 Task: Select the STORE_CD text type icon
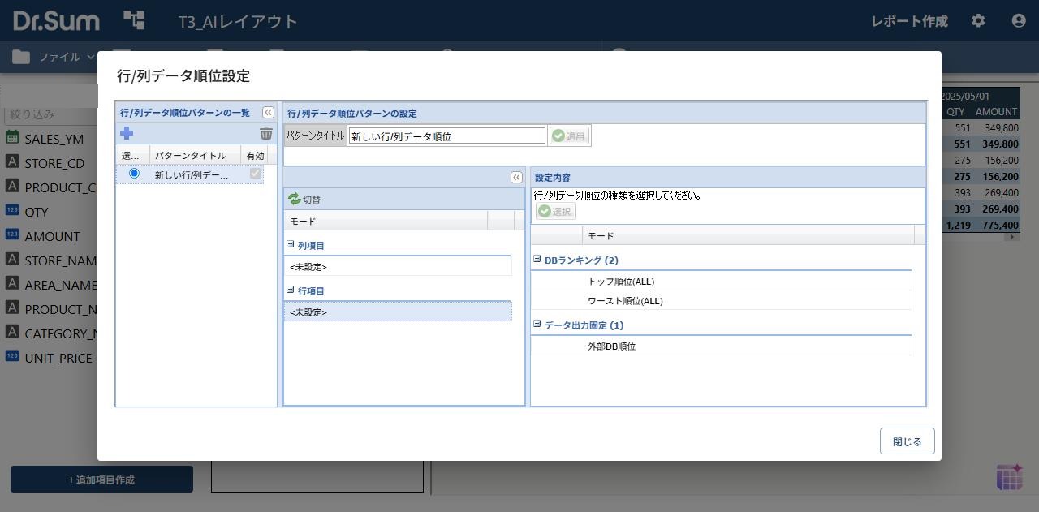point(12,161)
